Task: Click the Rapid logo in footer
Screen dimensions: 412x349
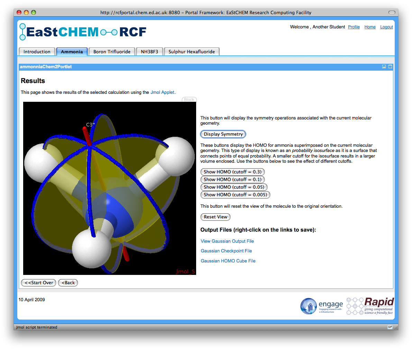Action: [x=370, y=306]
